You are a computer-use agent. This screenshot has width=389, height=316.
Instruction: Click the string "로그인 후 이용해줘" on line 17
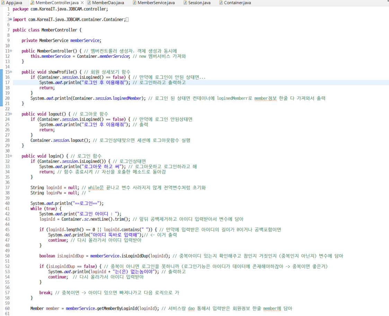(x=104, y=83)
